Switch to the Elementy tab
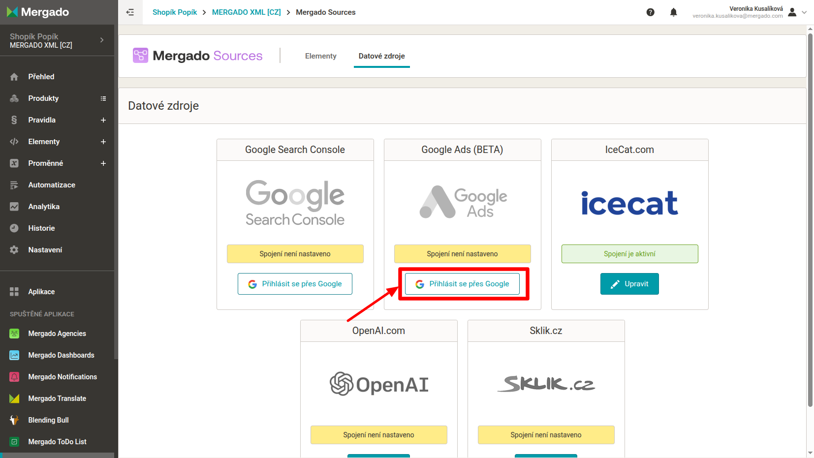 tap(321, 56)
